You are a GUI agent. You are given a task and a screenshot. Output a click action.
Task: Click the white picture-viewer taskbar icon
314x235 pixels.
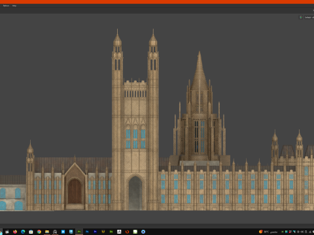point(119,232)
